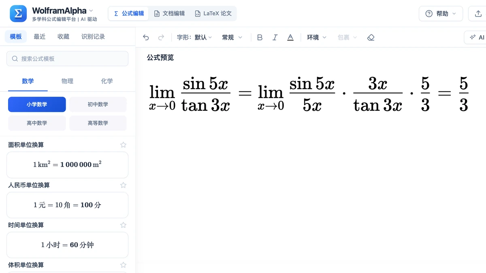Favorite the 人民币单位换算 template
The width and height of the screenshot is (486, 273).
click(x=124, y=185)
